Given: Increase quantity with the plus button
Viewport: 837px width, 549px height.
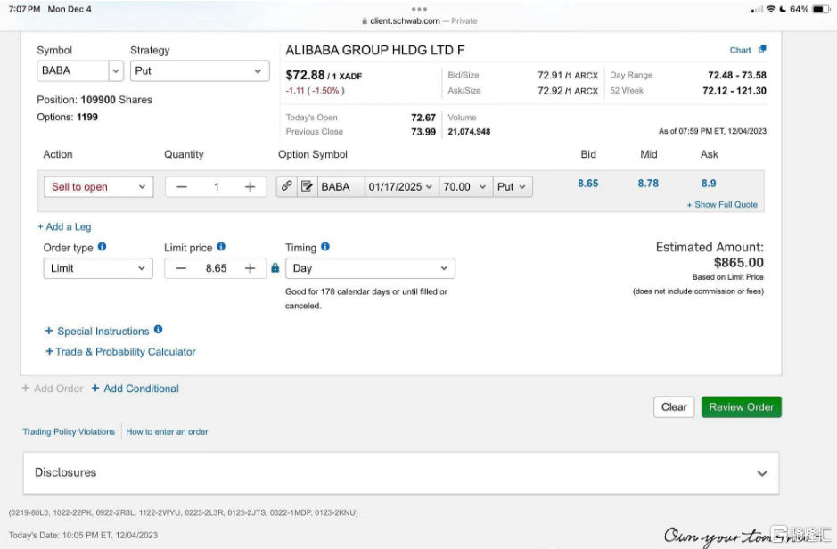Looking at the screenshot, I should [x=250, y=187].
